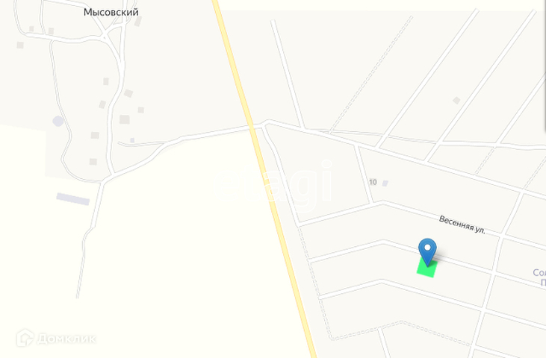This screenshot has width=546, height=358.
Task: Click largest gray building in Мысовский cluster
Action: [x=125, y=119]
